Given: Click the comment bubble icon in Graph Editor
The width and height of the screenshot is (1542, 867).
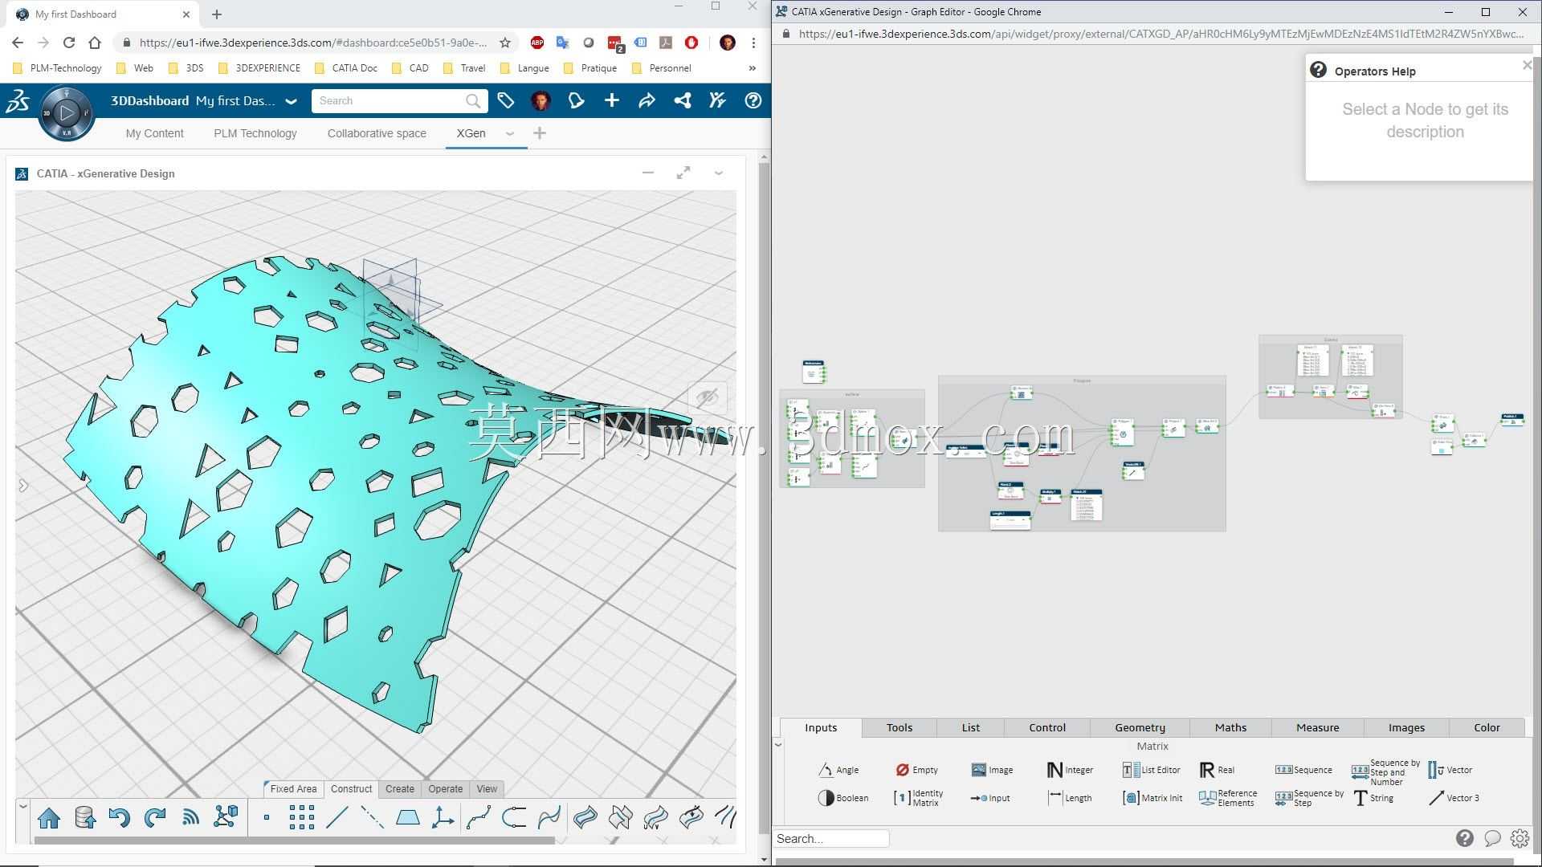Looking at the screenshot, I should tap(1492, 838).
